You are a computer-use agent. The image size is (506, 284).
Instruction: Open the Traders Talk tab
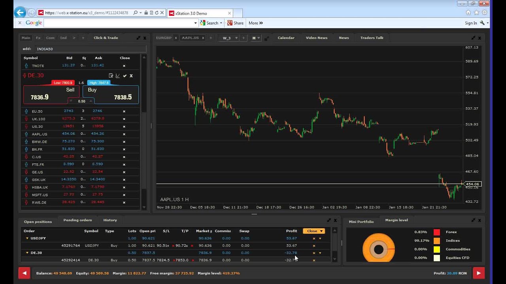(372, 38)
